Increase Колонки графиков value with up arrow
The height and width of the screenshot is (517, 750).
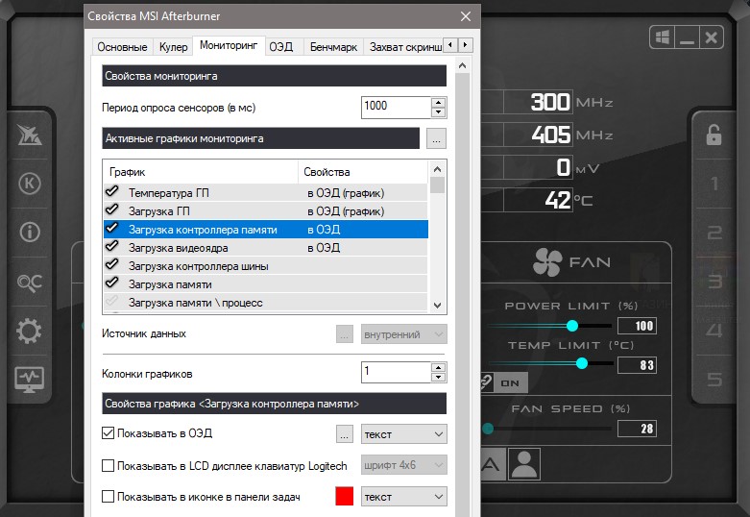[438, 367]
